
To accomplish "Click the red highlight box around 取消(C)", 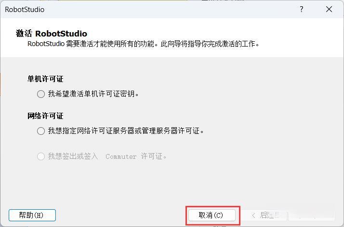I will tap(213, 215).
